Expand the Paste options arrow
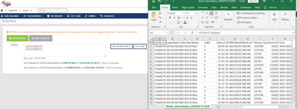Image resolution: width=297 pixels, height=109 pixels. (x=154, y=22)
